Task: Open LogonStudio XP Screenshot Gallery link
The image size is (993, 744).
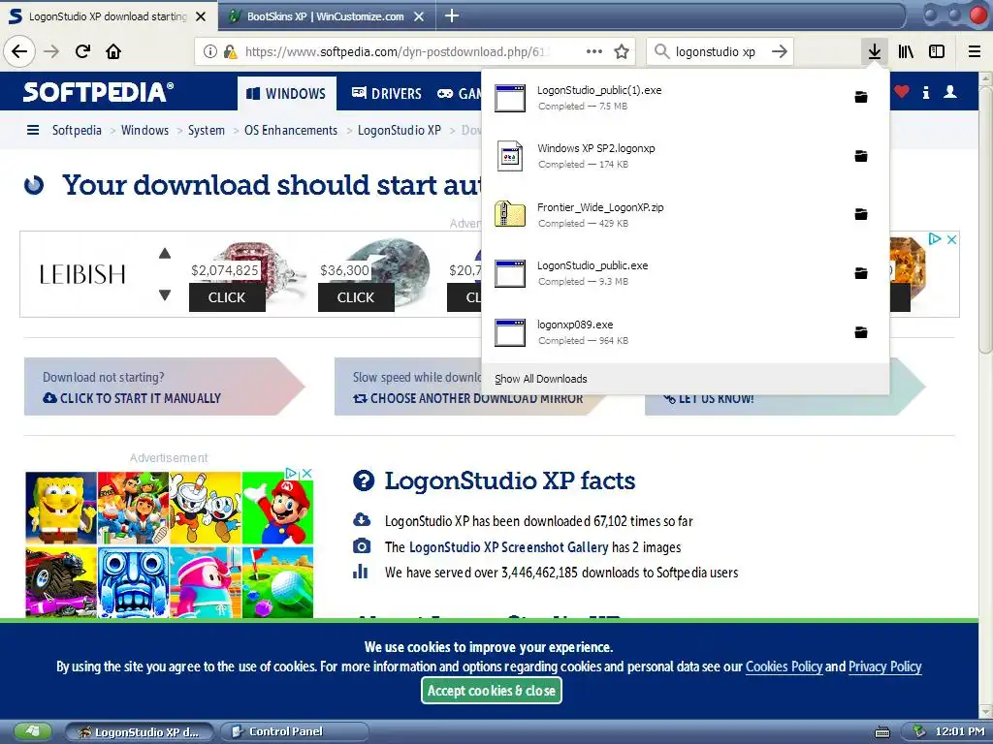Action: [x=508, y=547]
